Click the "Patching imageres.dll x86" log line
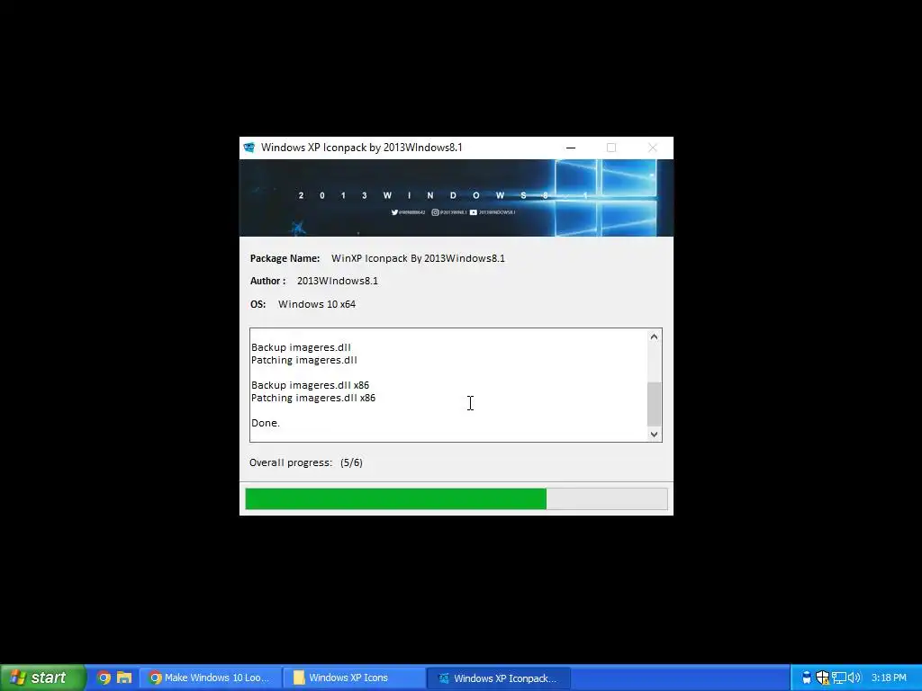The height and width of the screenshot is (691, 922). coord(313,398)
